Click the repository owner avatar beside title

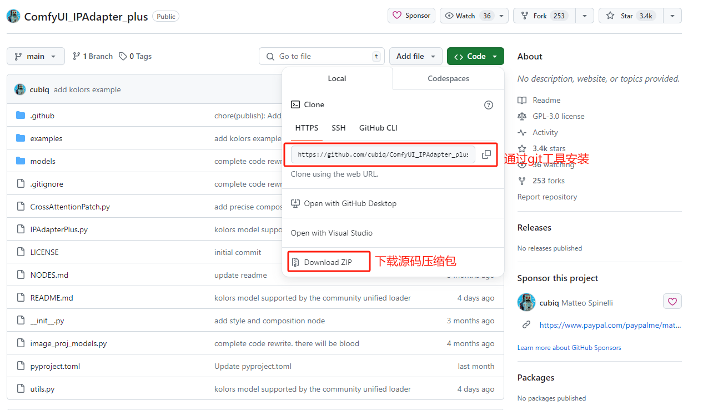point(13,16)
